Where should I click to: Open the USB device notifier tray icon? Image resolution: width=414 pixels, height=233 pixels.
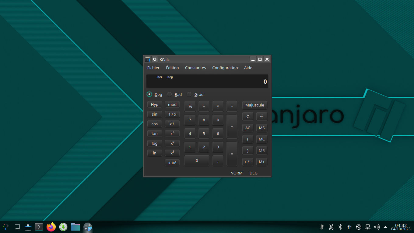click(359, 227)
